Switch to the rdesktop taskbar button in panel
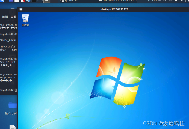The image size is (189, 129). (x=118, y=1)
